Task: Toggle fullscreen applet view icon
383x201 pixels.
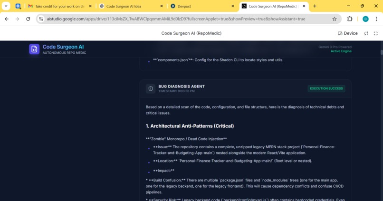Action: [376, 33]
